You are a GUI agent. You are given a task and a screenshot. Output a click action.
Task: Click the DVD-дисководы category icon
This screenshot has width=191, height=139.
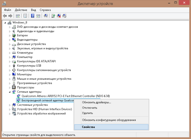[x=14, y=27]
